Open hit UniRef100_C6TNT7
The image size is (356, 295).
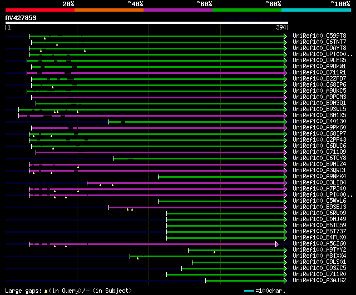coord(319,42)
